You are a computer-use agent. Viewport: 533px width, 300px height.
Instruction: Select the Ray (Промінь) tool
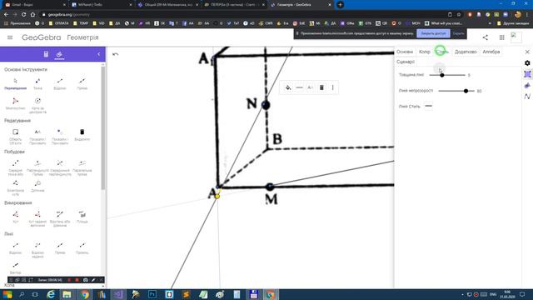(x=82, y=248)
